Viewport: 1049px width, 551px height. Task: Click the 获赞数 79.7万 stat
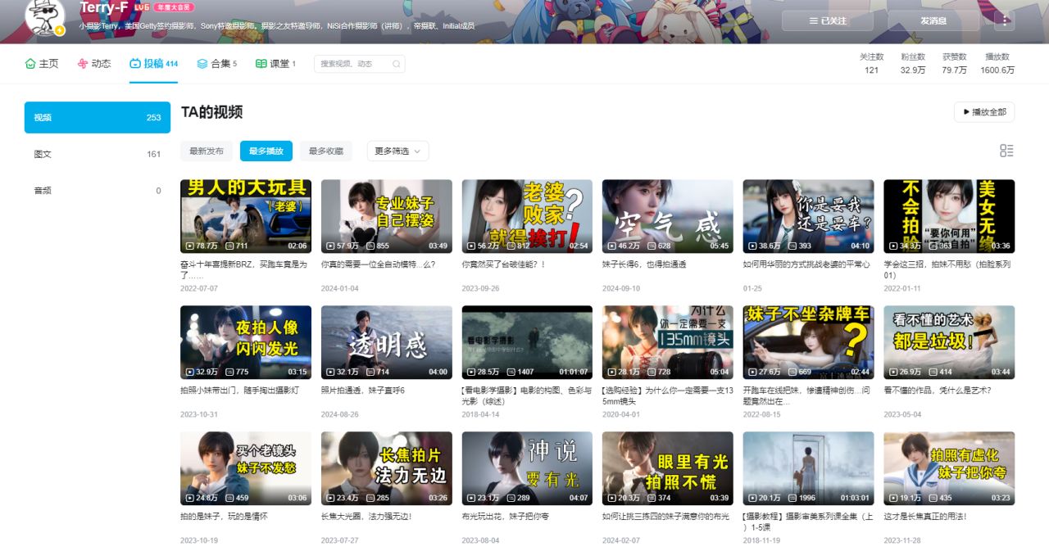954,63
